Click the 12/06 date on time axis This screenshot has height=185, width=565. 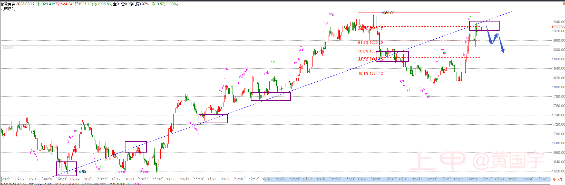point(239,179)
